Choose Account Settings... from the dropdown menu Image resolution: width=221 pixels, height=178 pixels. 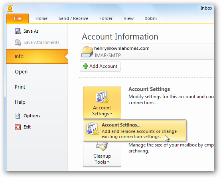click(135, 131)
